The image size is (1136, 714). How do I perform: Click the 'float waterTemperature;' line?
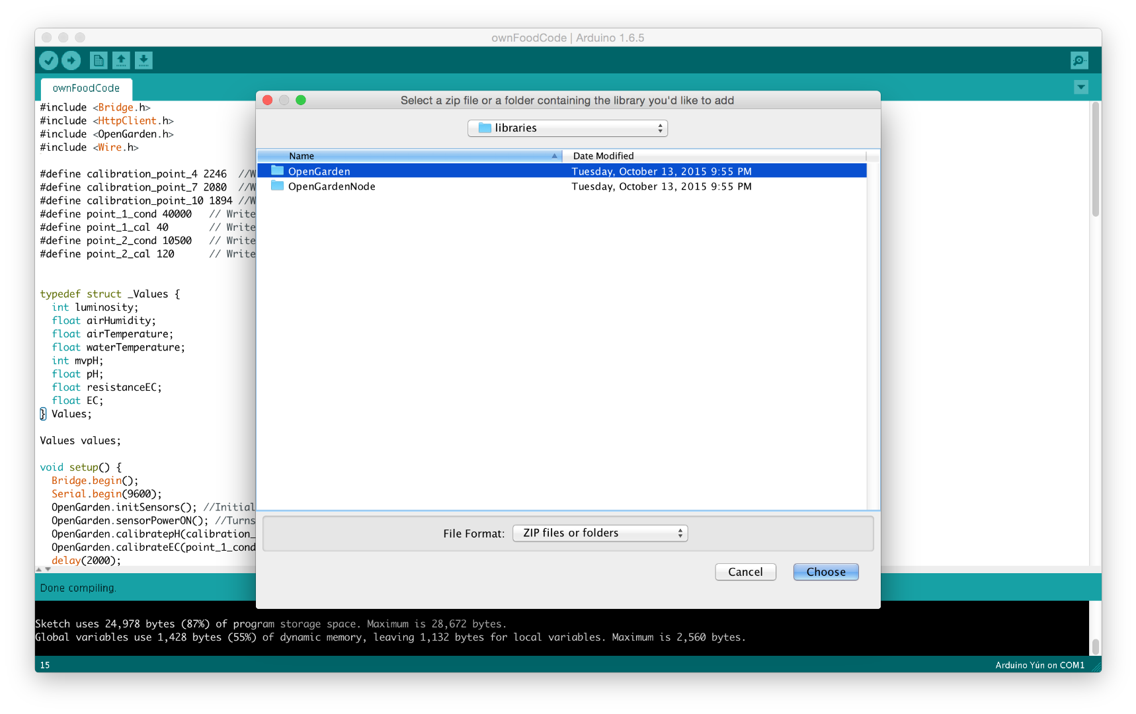click(x=118, y=347)
